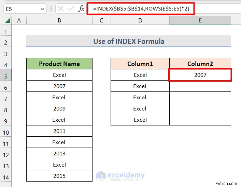Click the Enter checkmark formula bar icon

(71, 9)
